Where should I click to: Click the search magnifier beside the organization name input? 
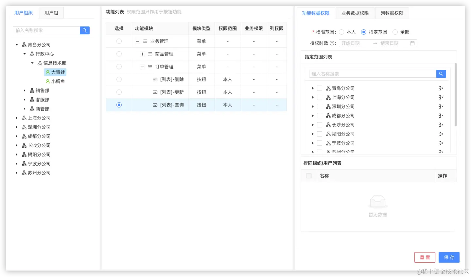pos(84,30)
